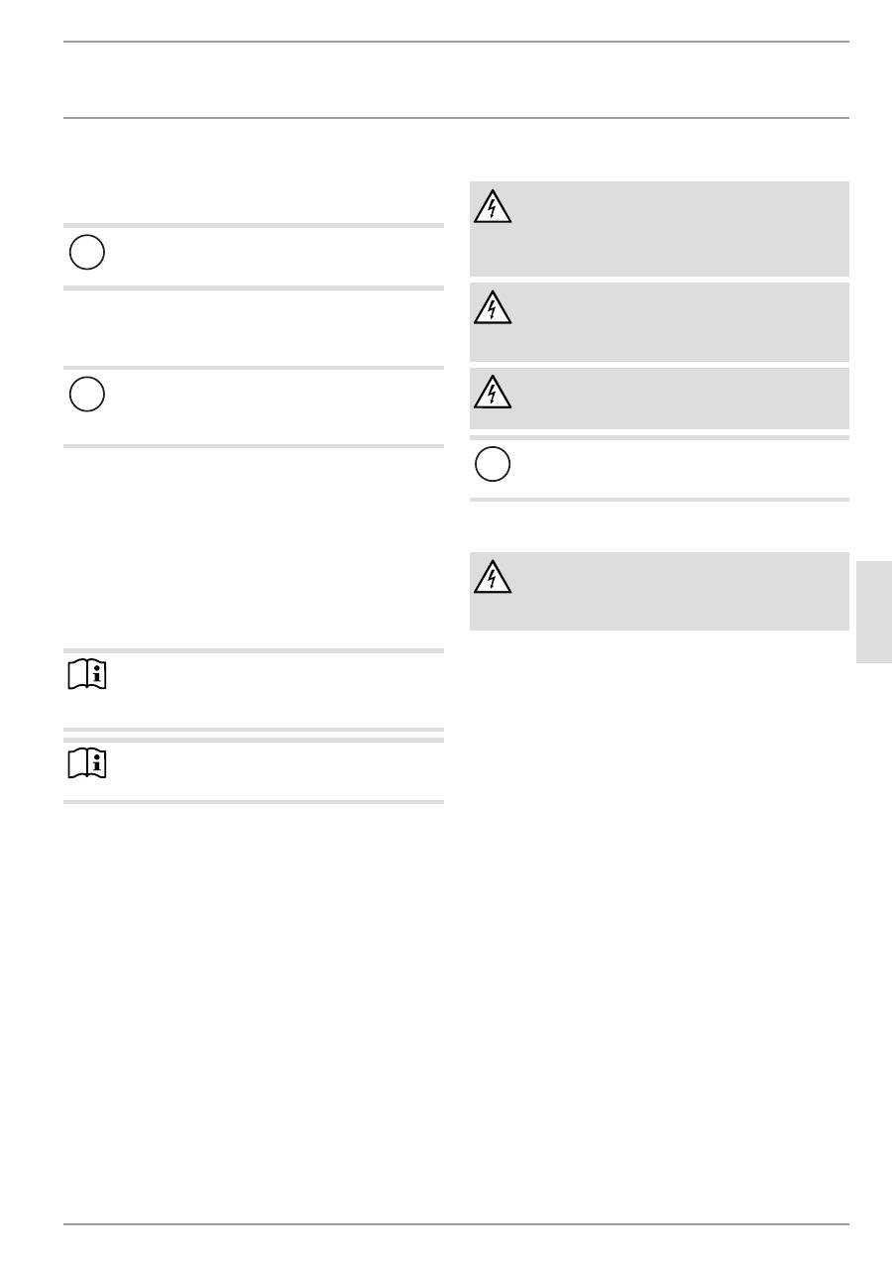Screen dimensions: 892x1262
Task: Click the topmost electrical hazard warning triangle
Action: [493, 206]
